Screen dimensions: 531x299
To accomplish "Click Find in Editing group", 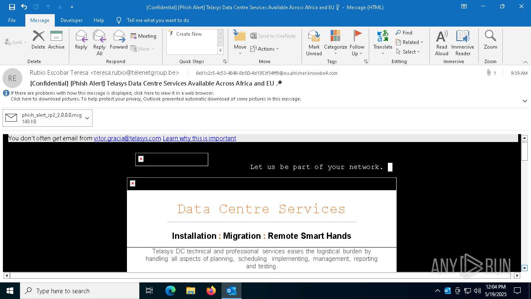I will (x=404, y=33).
